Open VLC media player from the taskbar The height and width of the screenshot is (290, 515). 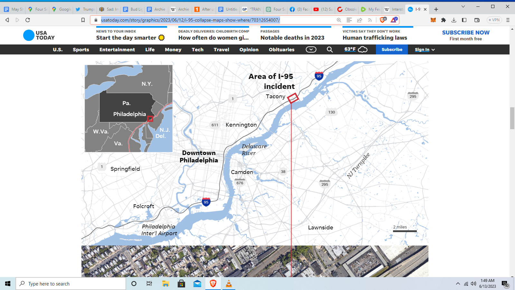coord(229,284)
